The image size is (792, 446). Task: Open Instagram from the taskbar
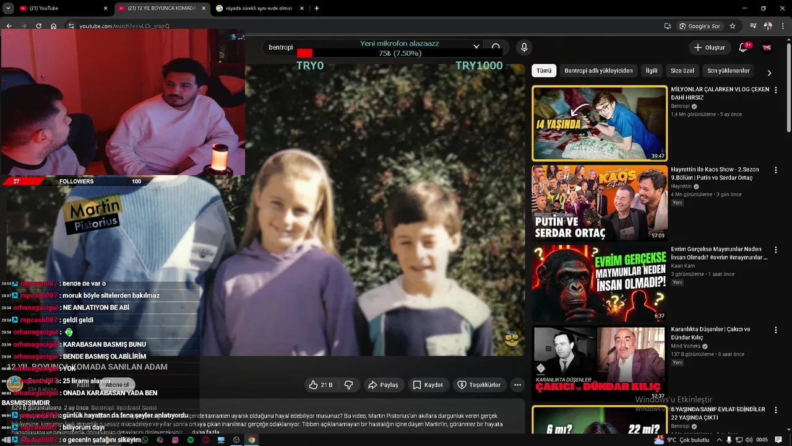175,440
